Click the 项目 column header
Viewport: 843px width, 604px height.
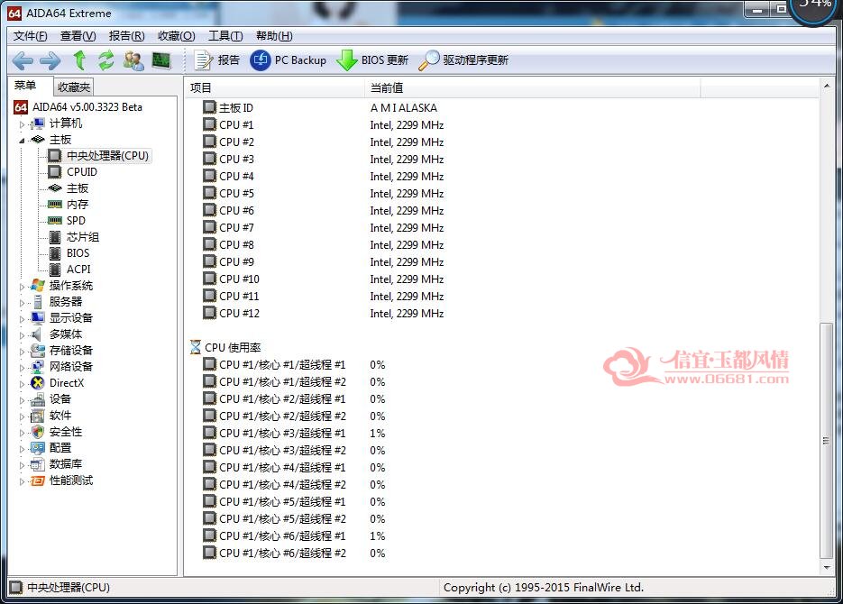275,87
